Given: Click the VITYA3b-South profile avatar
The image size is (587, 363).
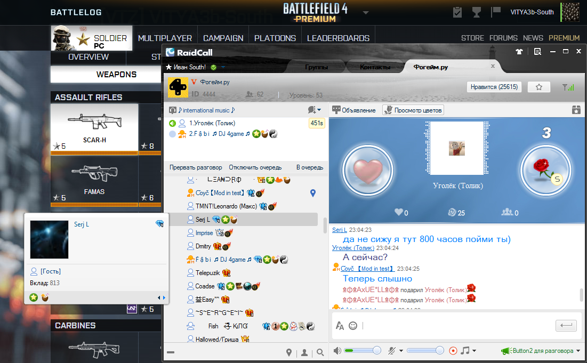Looking at the screenshot, I should click(x=570, y=12).
